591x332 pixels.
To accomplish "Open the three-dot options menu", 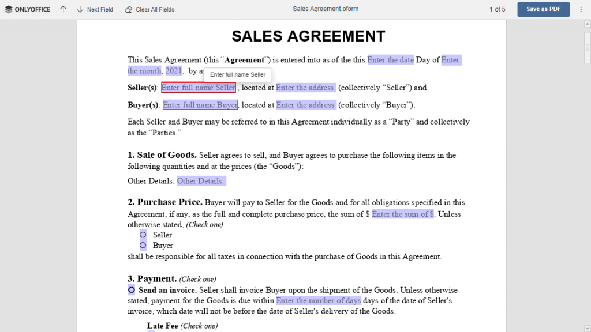I will [x=580, y=9].
